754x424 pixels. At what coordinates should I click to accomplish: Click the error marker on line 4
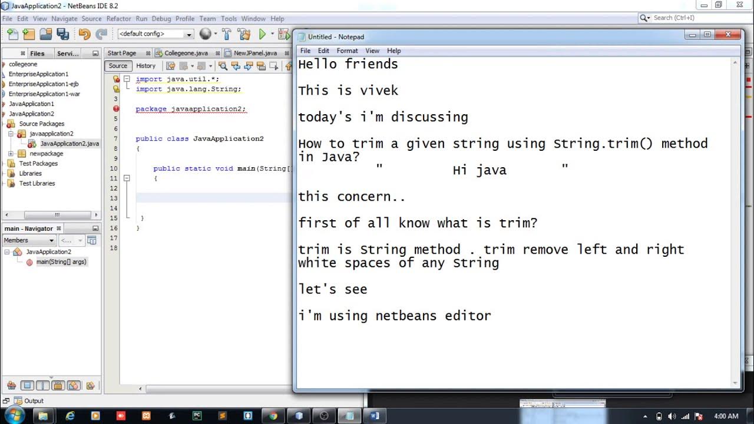pos(116,109)
